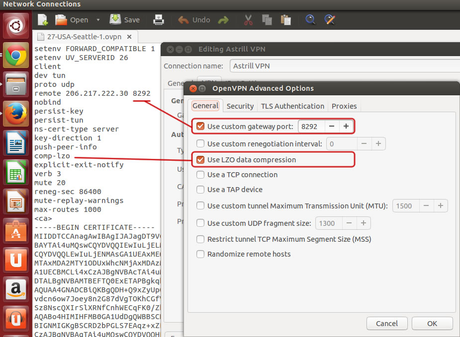Open the Find search magnifier tool
Viewport: 460px width, 337px height.
pyautogui.click(x=310, y=20)
